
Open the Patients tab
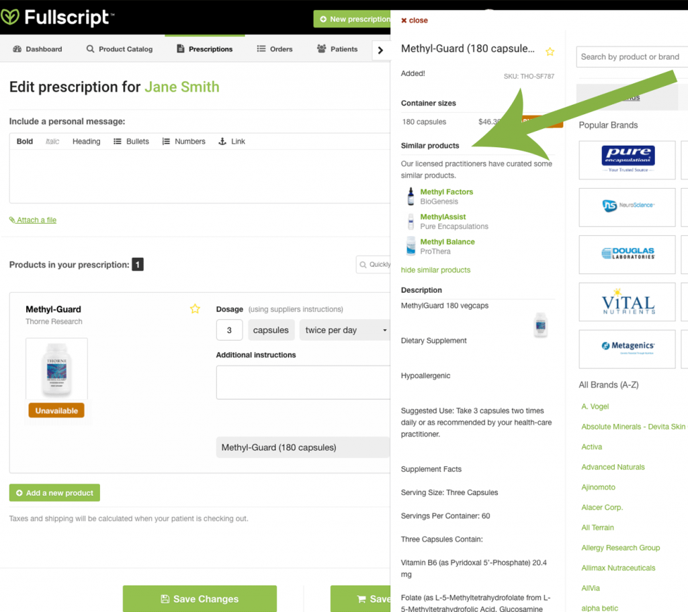[x=337, y=49]
